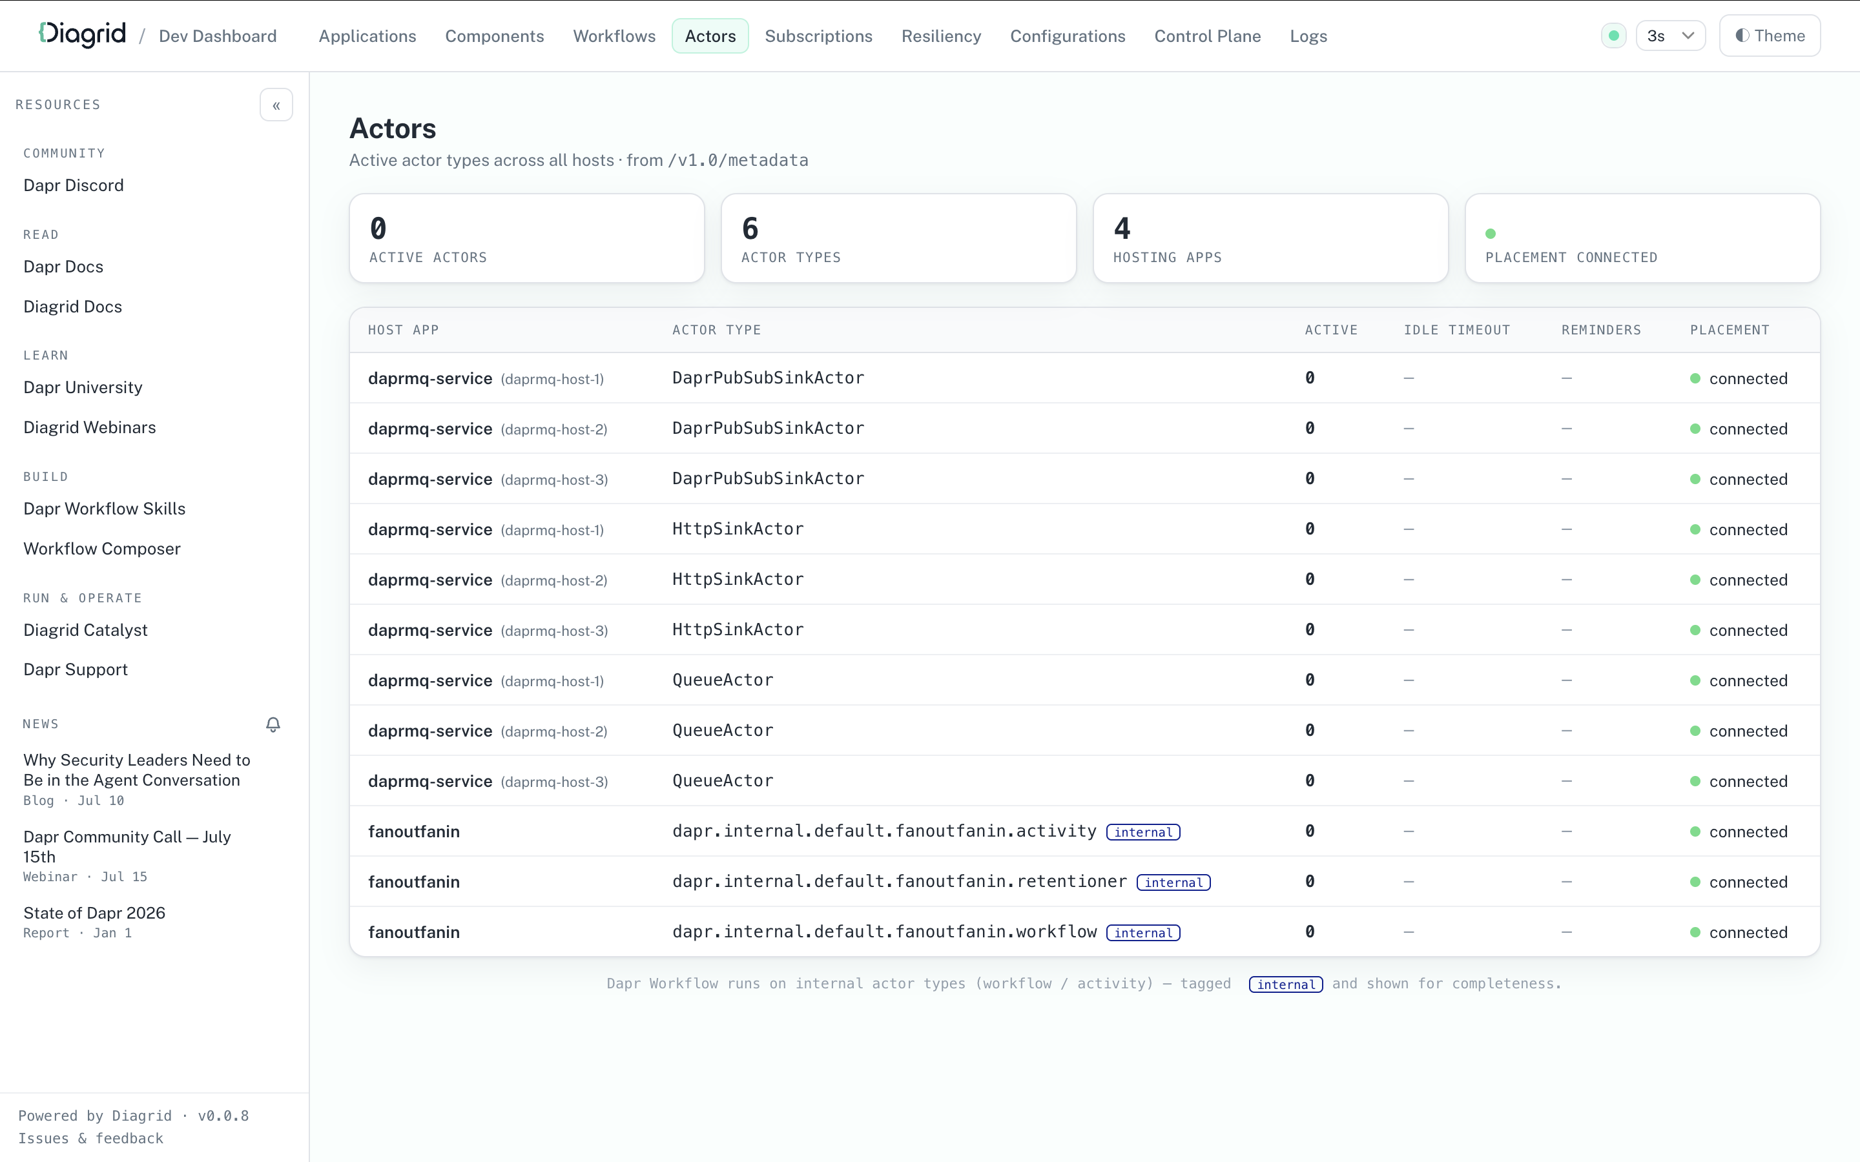
Task: Go to the Control Plane tab
Action: 1208,36
